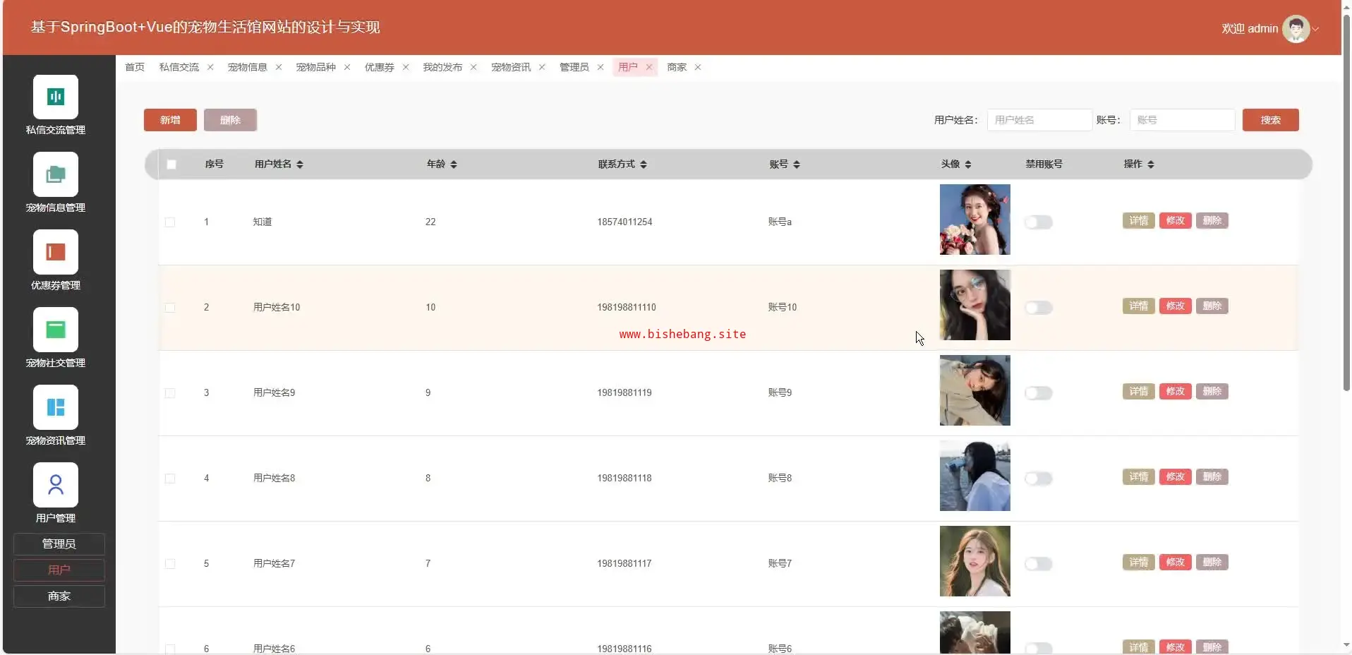Image resolution: width=1352 pixels, height=655 pixels.
Task: Toggle 禁用账号 switch for 用户姓名8
Action: [x=1039, y=479]
